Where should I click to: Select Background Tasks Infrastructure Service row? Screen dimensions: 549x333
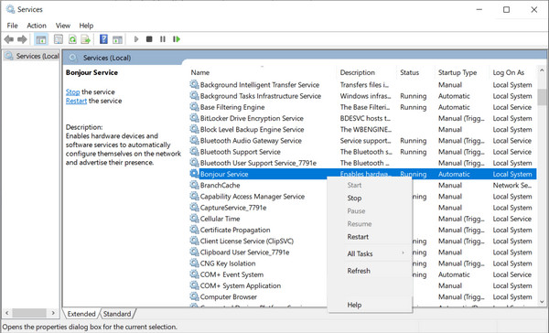pos(362,96)
